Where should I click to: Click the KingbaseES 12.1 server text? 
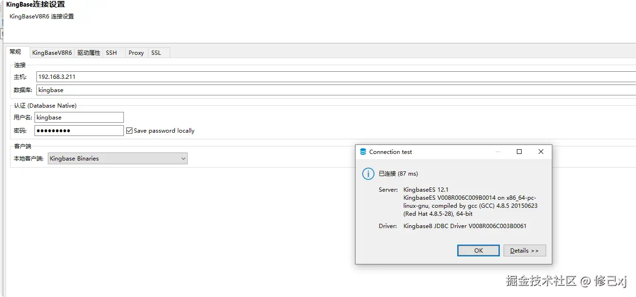point(426,190)
